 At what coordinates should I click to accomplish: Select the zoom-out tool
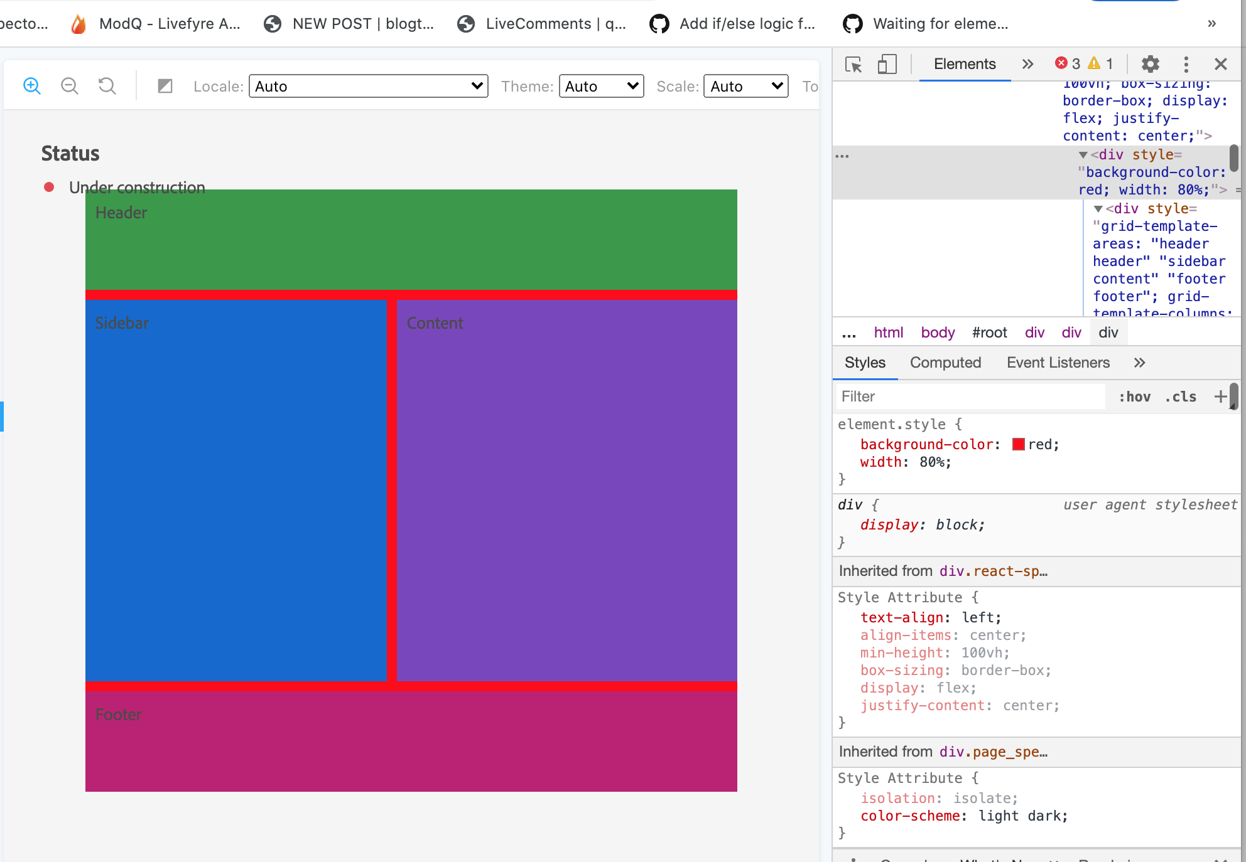(x=70, y=86)
